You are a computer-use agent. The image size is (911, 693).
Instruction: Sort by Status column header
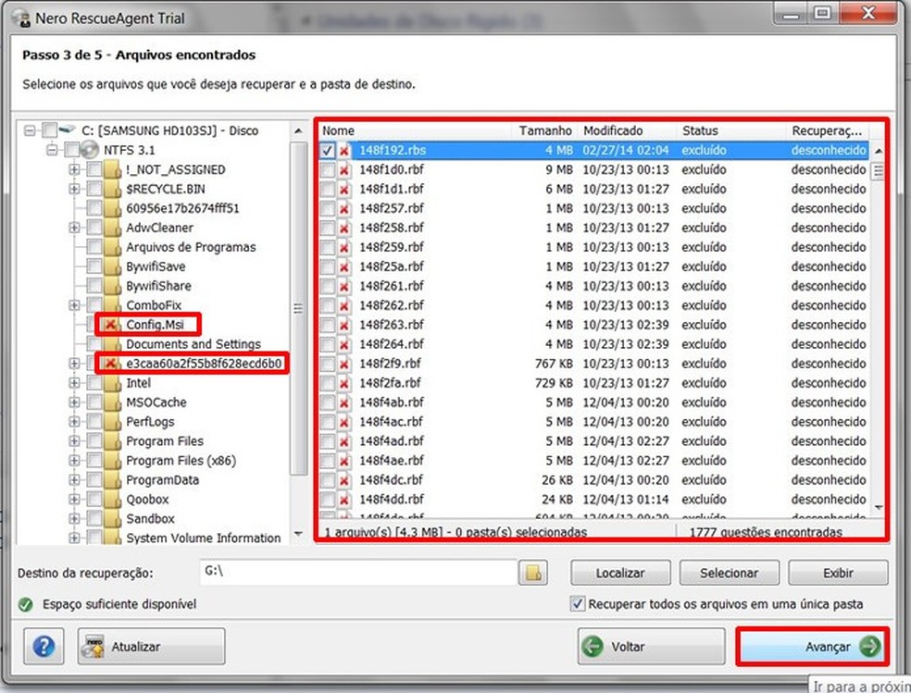[731, 130]
